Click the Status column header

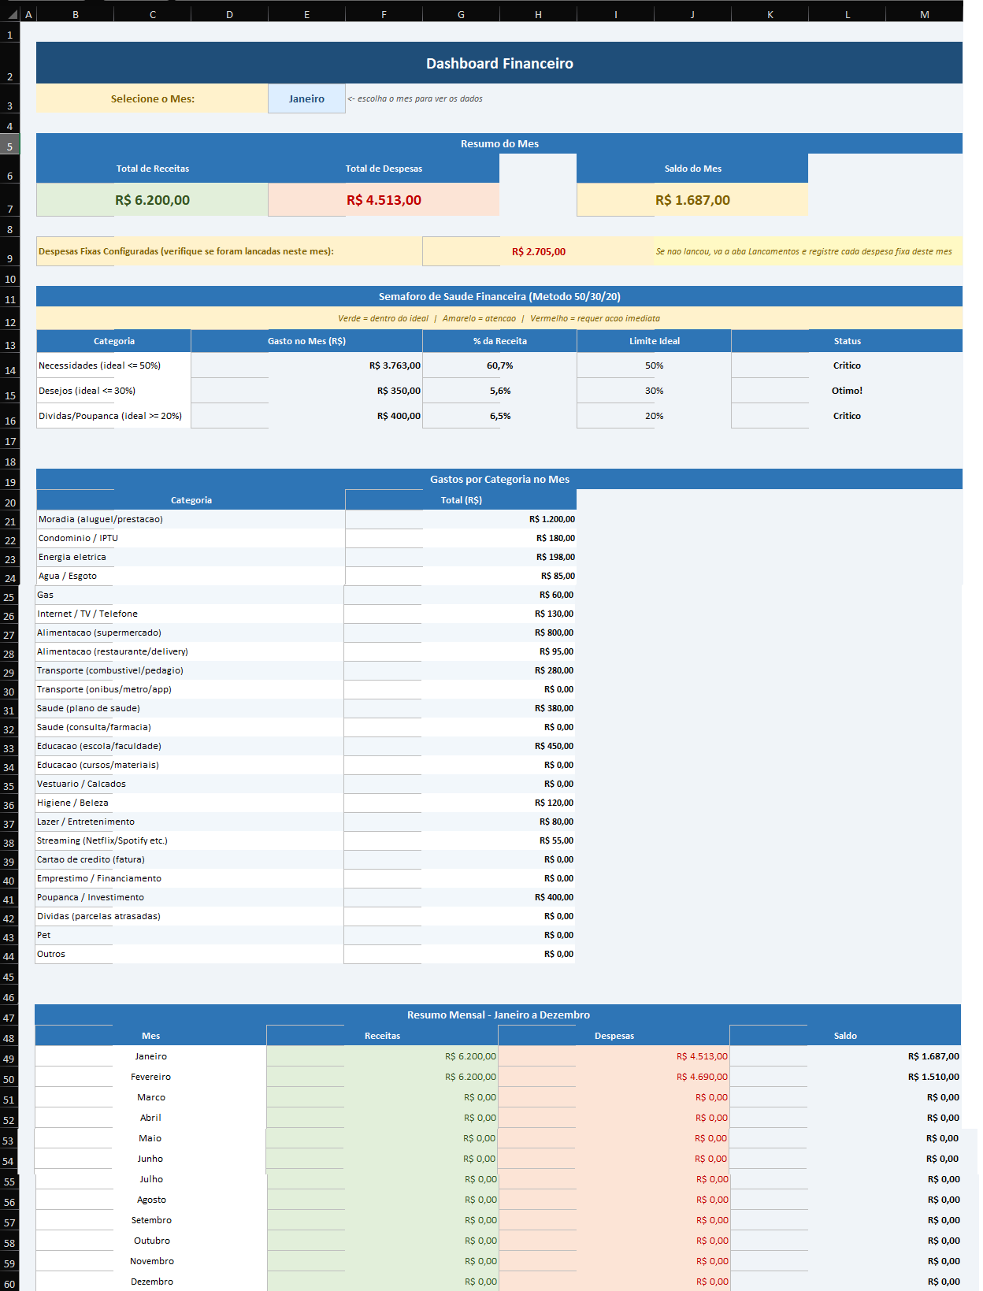click(x=847, y=341)
